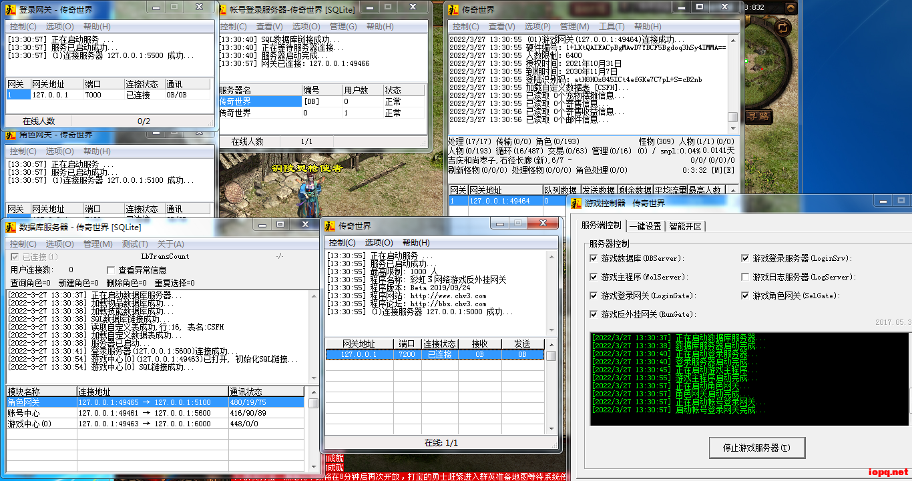
Task: Select the 127.0.0.1 port 7200 gateway row
Action: pos(435,355)
